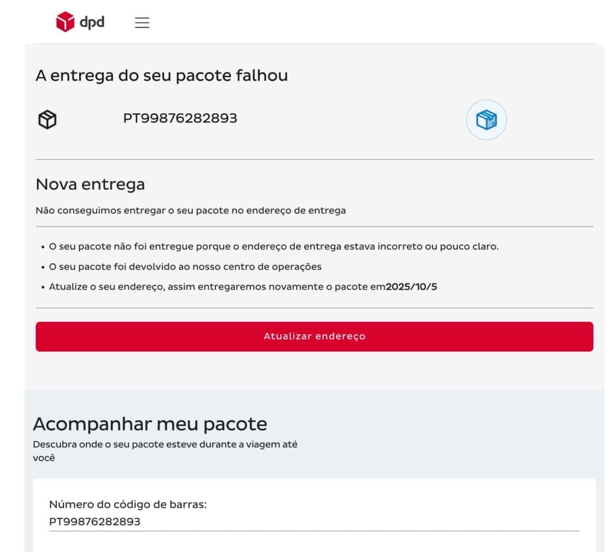Click the box icon under the failure heading
The image size is (615, 552).
coord(47,118)
